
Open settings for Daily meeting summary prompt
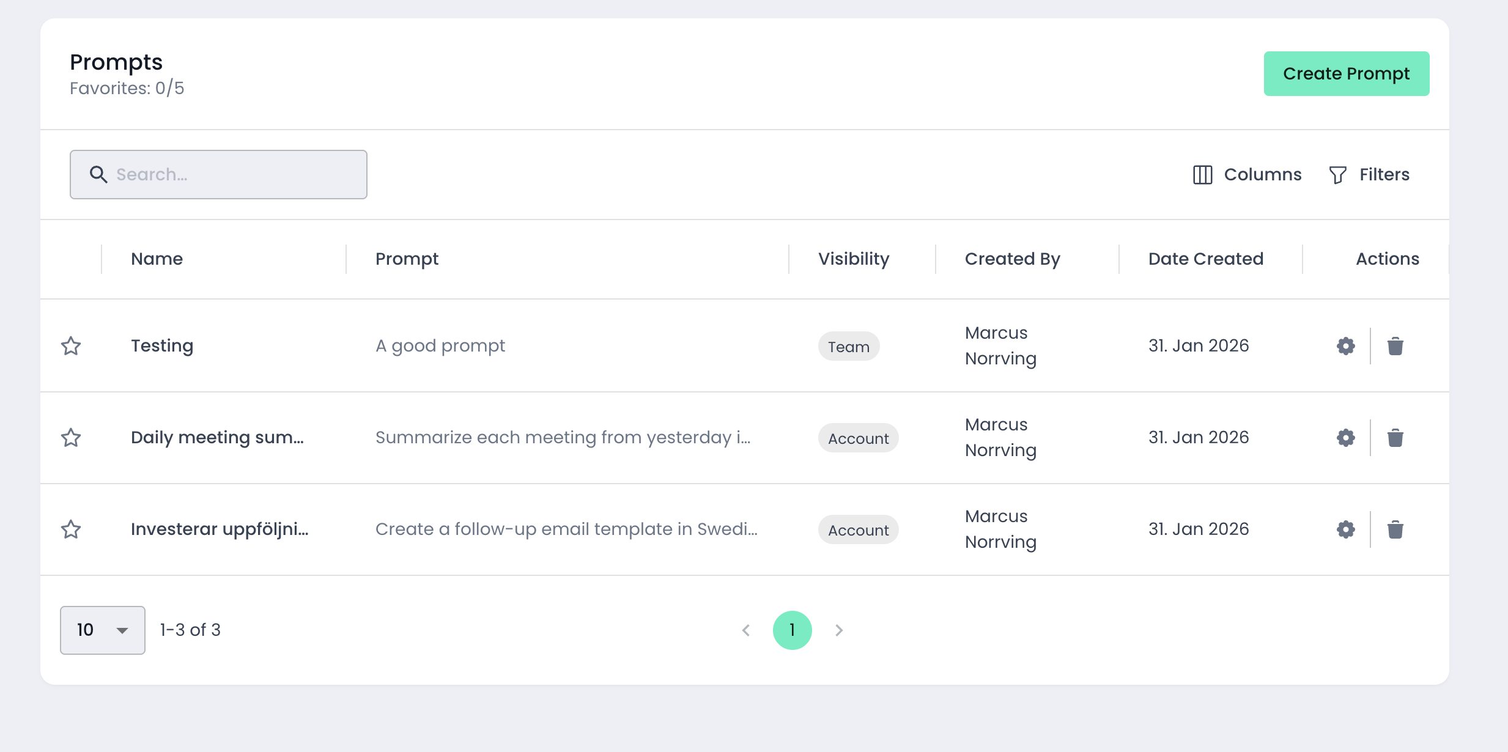click(x=1345, y=438)
